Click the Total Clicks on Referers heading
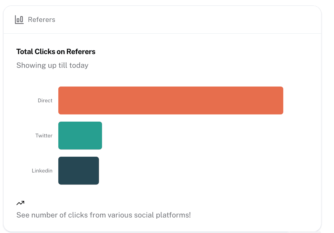 coord(56,52)
